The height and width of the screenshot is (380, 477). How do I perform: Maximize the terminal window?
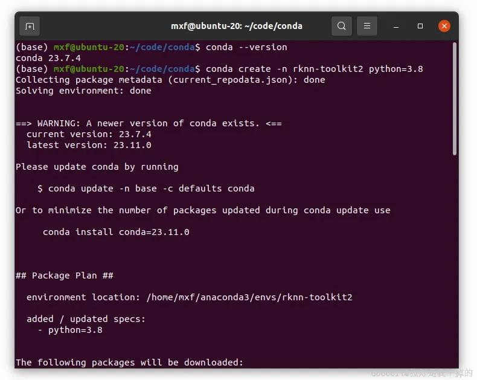(x=420, y=26)
